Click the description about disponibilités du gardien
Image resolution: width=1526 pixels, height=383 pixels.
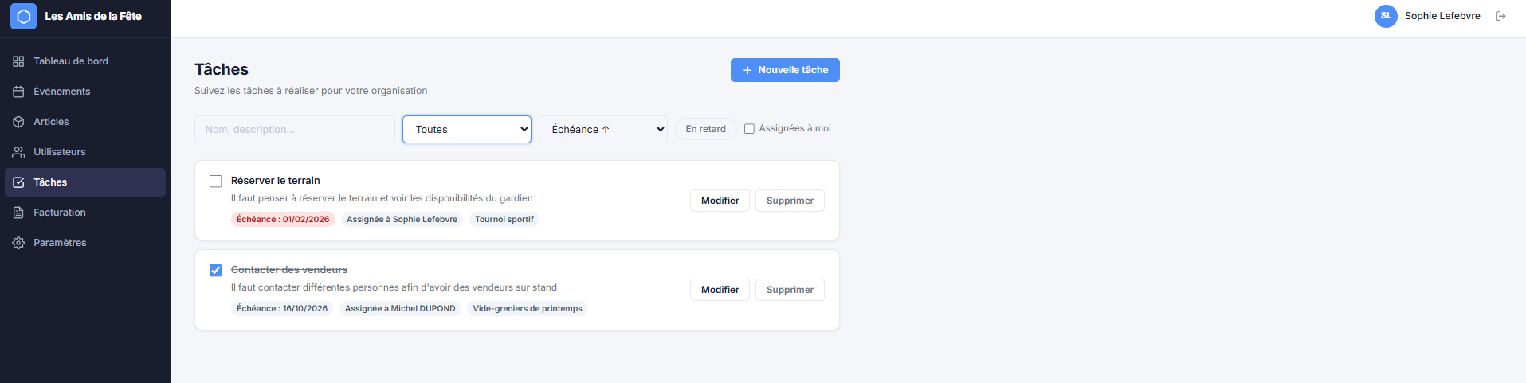[x=382, y=198]
